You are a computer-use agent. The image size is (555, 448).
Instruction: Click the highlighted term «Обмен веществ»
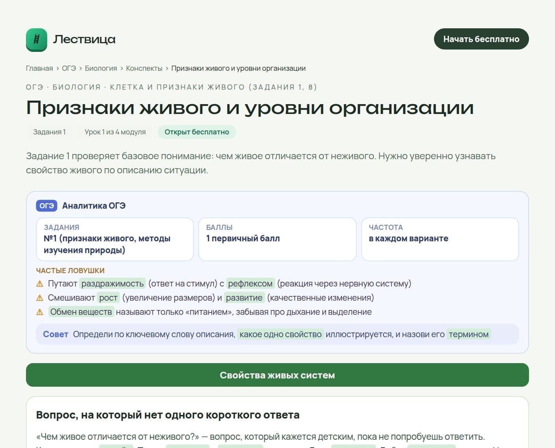pos(81,312)
